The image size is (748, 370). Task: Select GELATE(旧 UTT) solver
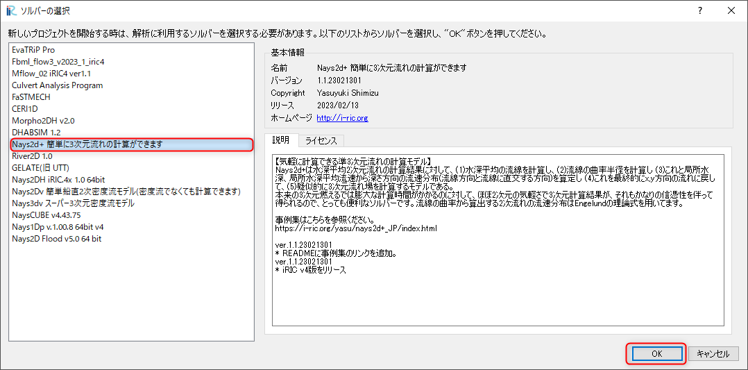pos(131,167)
